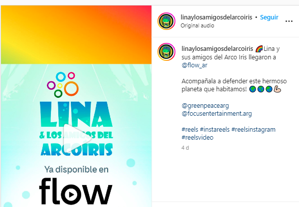Viewport: 299px width, 207px height.
Task: Open the profile avatar beside the caption
Action: (166, 52)
